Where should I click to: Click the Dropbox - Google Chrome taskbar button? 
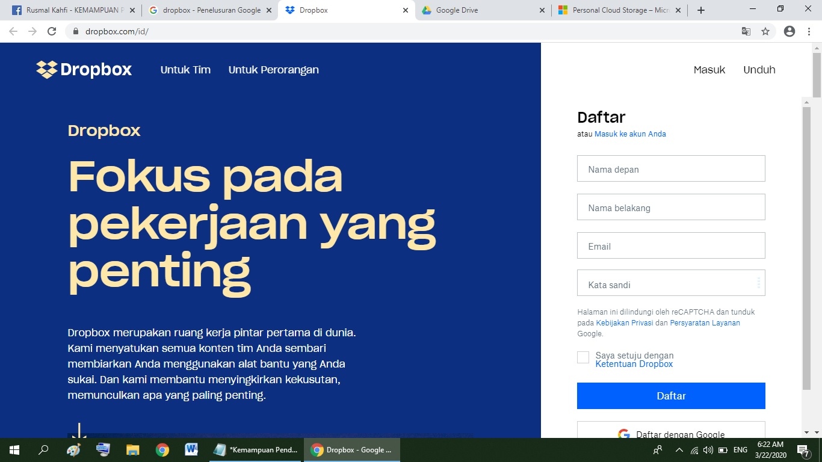[x=352, y=450]
